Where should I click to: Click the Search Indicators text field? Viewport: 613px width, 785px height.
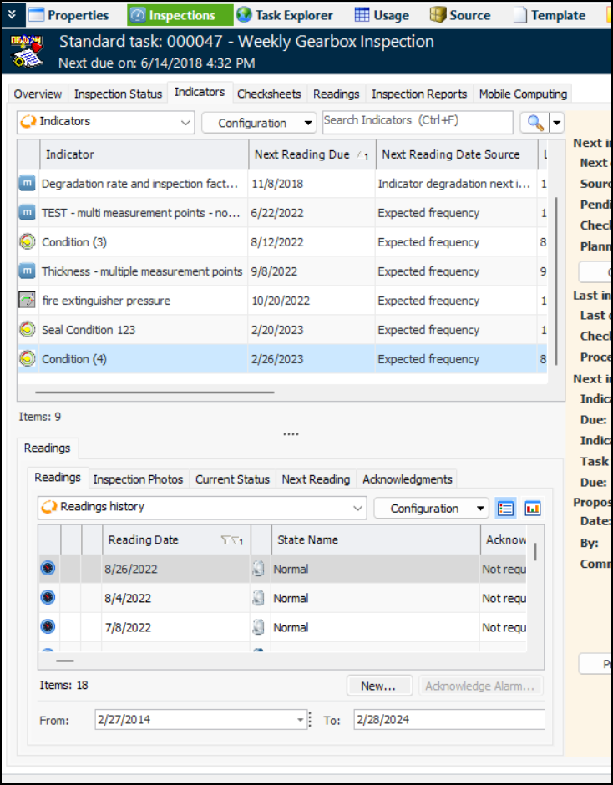click(418, 121)
